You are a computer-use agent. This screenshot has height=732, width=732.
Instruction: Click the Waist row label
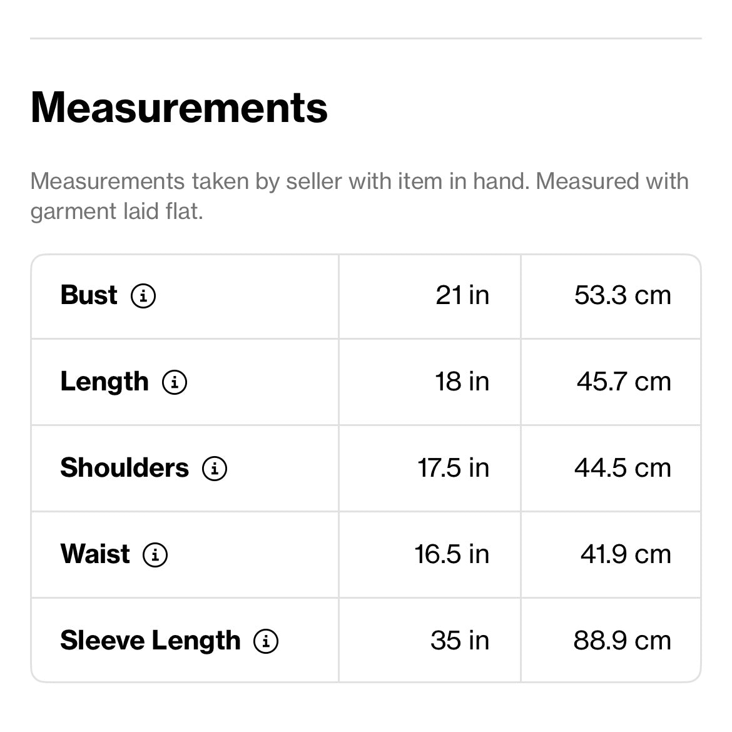(95, 554)
